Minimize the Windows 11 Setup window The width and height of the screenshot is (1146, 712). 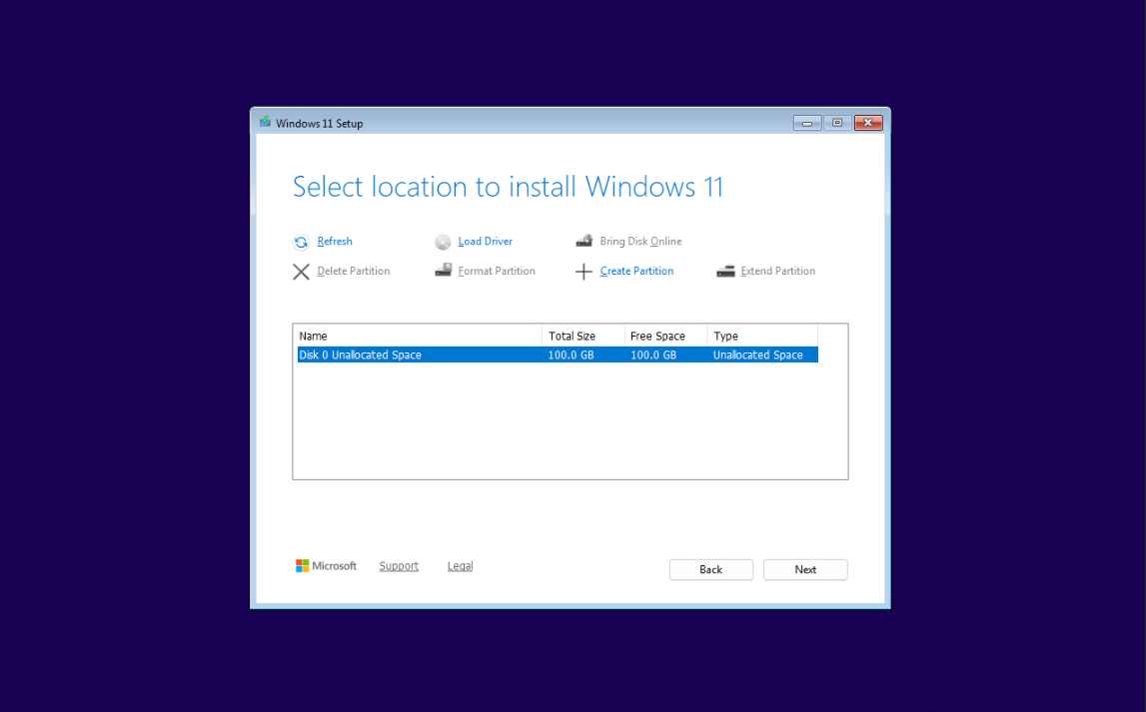pyautogui.click(x=807, y=123)
